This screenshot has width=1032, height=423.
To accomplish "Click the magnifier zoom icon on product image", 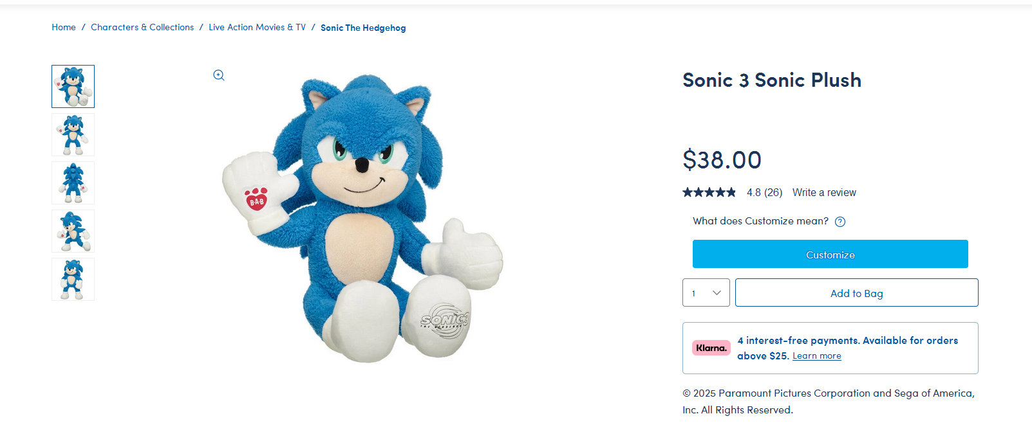I will pyautogui.click(x=219, y=75).
